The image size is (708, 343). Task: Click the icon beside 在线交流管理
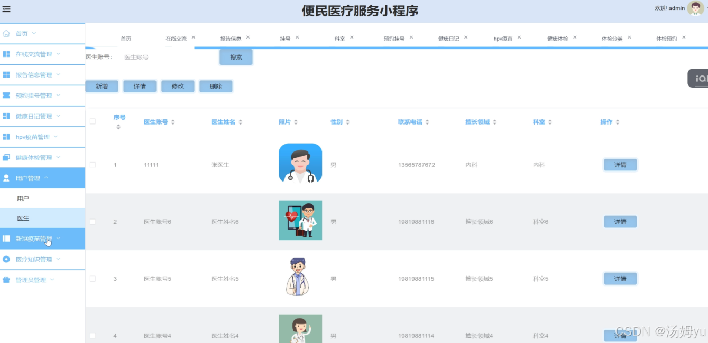tap(6, 54)
